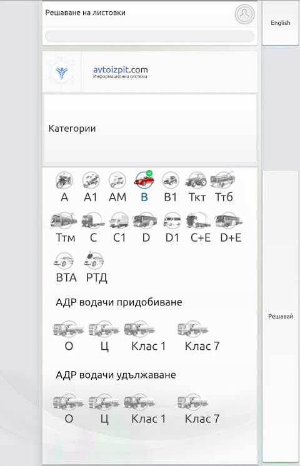Screen dimensions: 300x466
Task: Click the "АДР водачи удължаване" heading
Action: point(116,375)
